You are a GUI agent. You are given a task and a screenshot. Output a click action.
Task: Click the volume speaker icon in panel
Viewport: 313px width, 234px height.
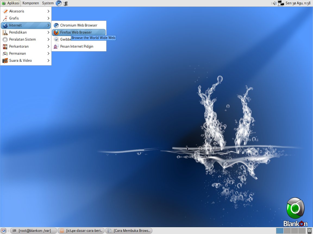pos(274,3)
